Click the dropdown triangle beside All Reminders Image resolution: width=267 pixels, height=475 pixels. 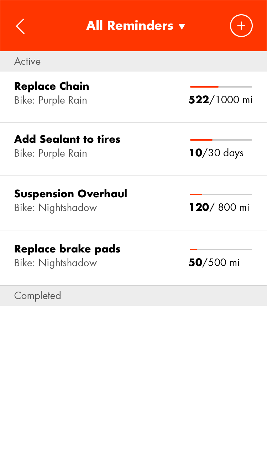pyautogui.click(x=182, y=27)
